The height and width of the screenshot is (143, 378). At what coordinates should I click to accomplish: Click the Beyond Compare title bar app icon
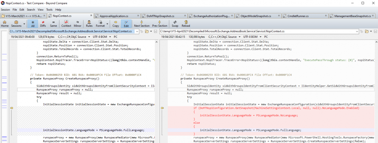coord(2,3)
